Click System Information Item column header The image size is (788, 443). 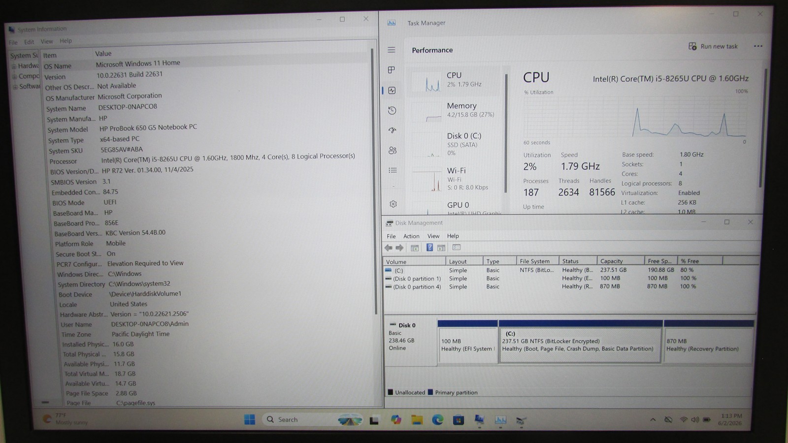66,55
